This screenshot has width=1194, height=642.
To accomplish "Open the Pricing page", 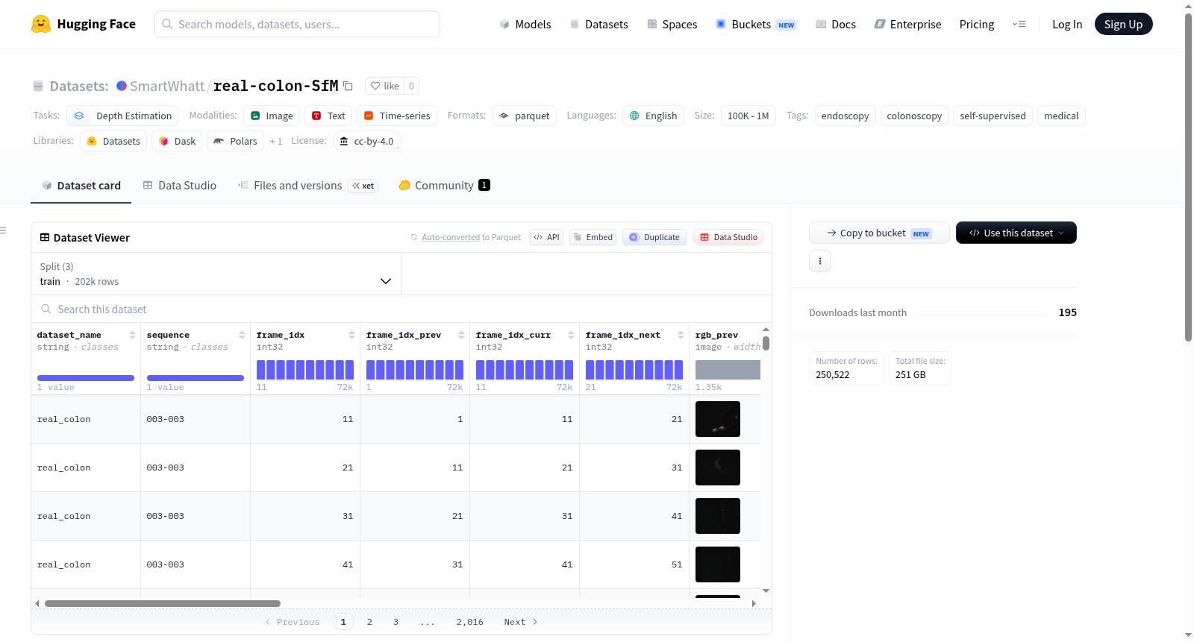I will pos(977,24).
